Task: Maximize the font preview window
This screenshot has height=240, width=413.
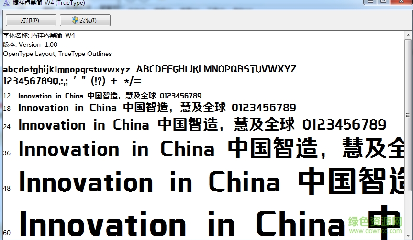Action: (383, 2)
